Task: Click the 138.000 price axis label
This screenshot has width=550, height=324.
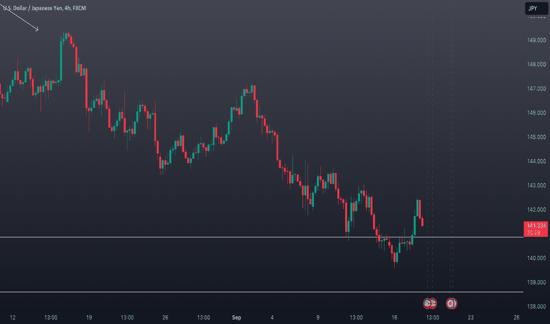Action: click(536, 306)
